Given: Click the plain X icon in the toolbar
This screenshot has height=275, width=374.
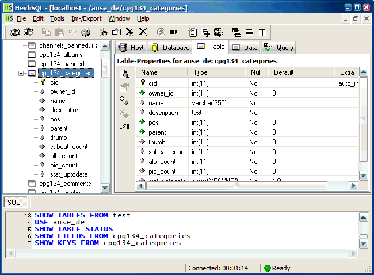Looking at the screenshot, I should coord(143,32).
